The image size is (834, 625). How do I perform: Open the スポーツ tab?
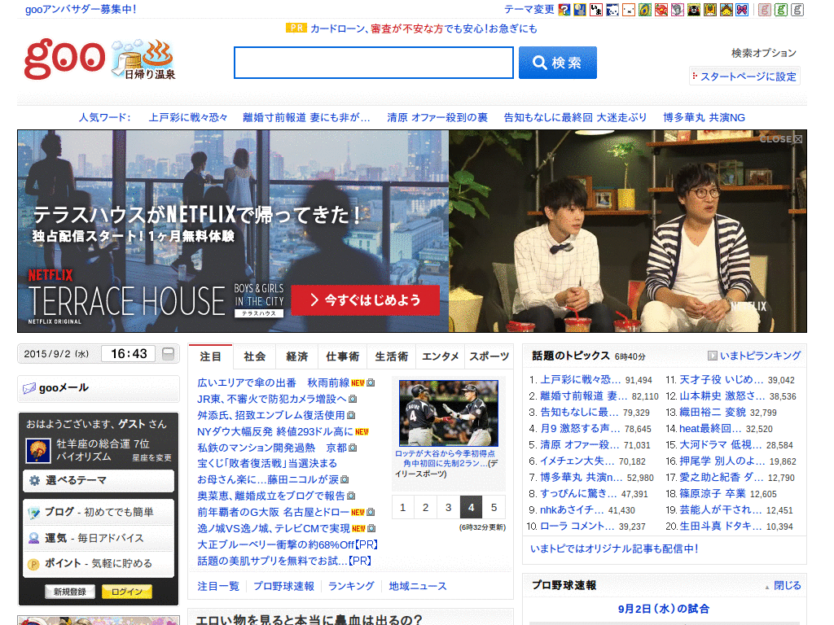[x=489, y=356]
